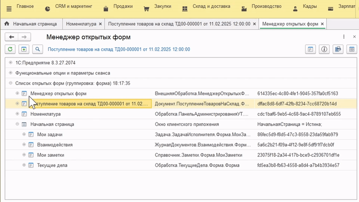Collapse the Список открытых форм group
The width and height of the screenshot is (359, 202).
11,83
